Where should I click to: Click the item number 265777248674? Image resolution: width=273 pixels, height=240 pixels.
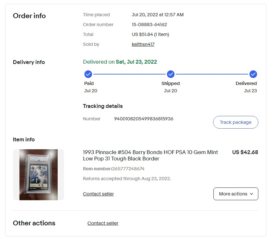128,169
